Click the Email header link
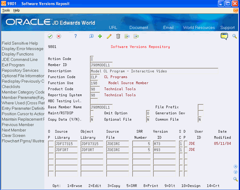The width and height of the screenshot is (240, 190). (168, 27)
